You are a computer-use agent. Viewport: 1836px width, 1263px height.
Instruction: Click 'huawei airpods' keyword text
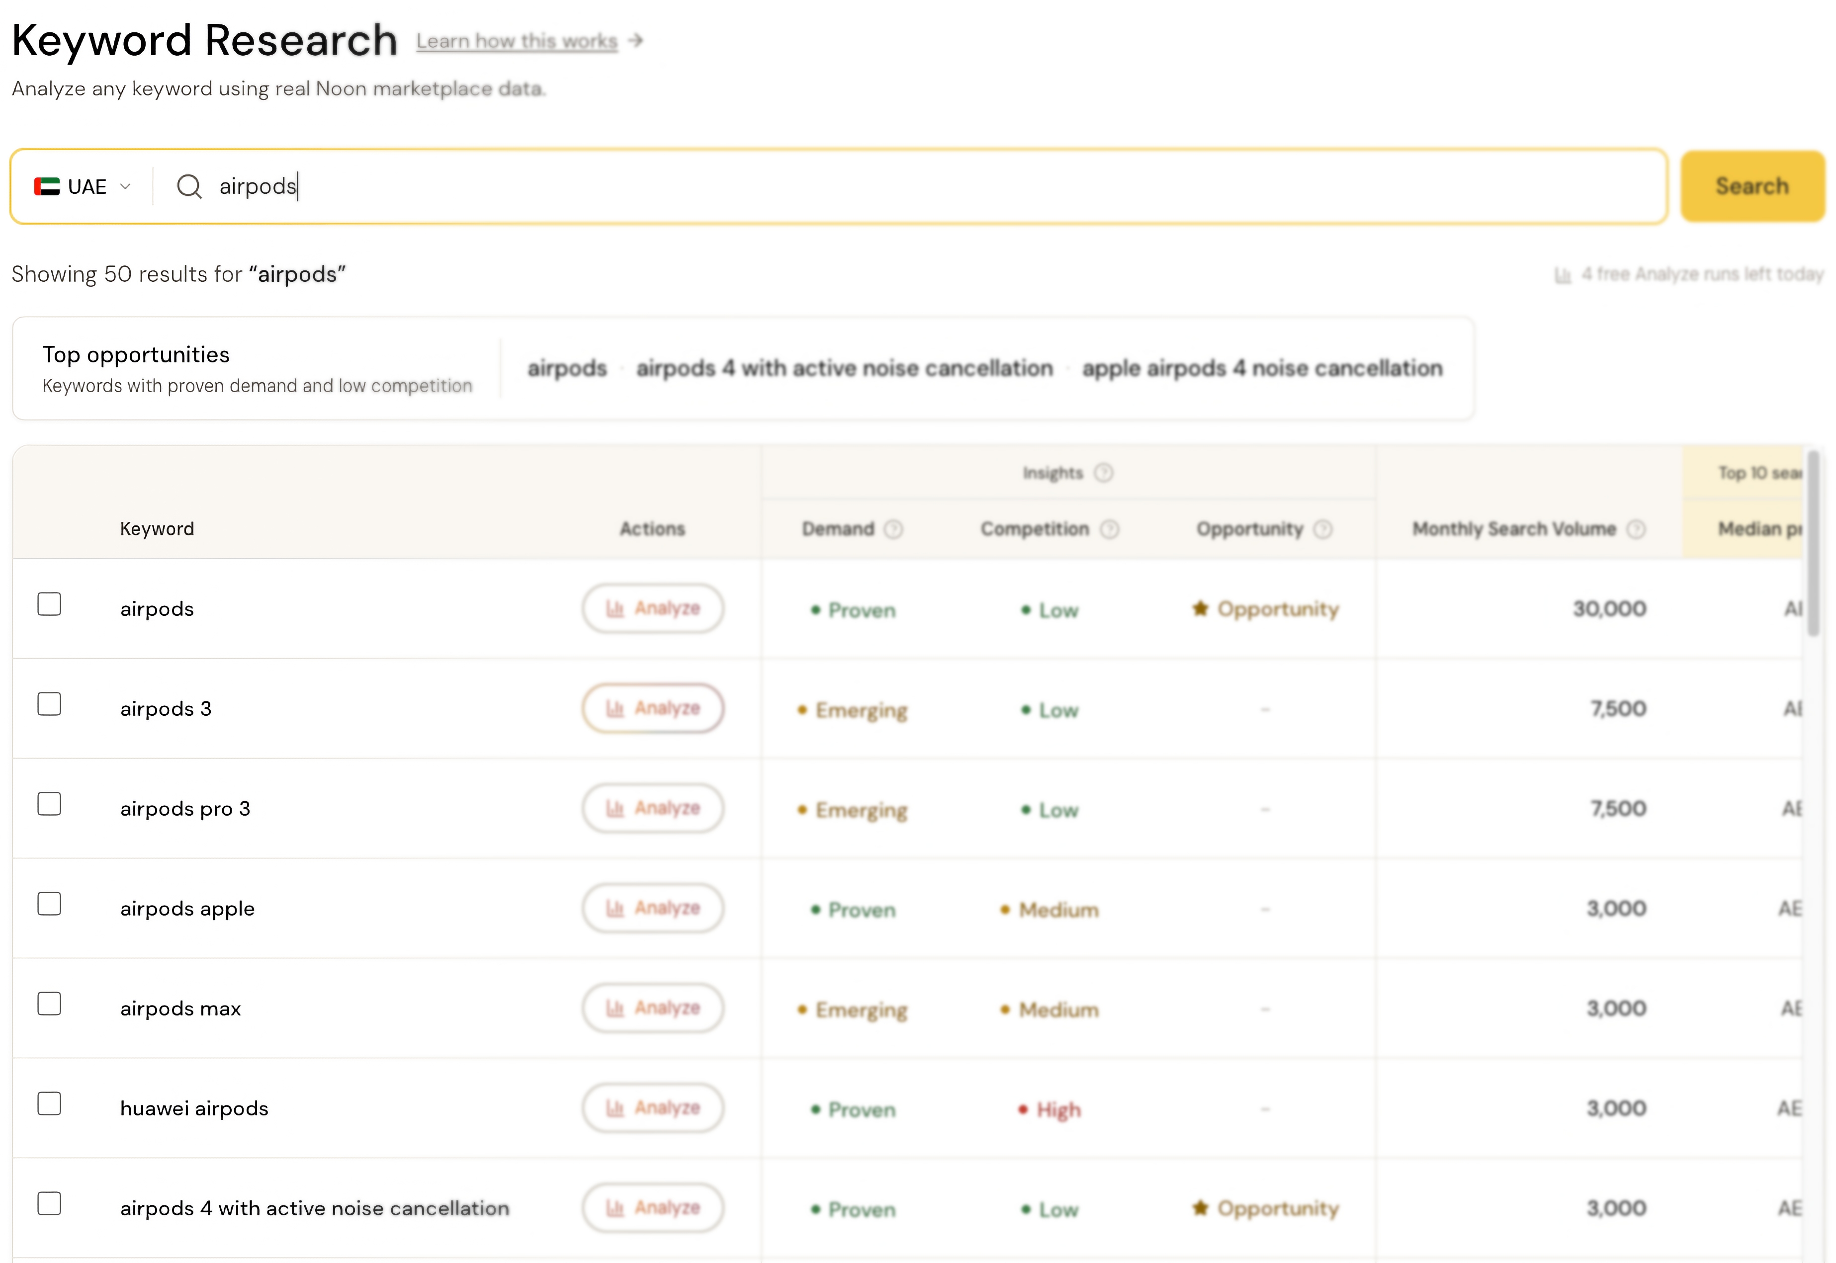click(194, 1108)
